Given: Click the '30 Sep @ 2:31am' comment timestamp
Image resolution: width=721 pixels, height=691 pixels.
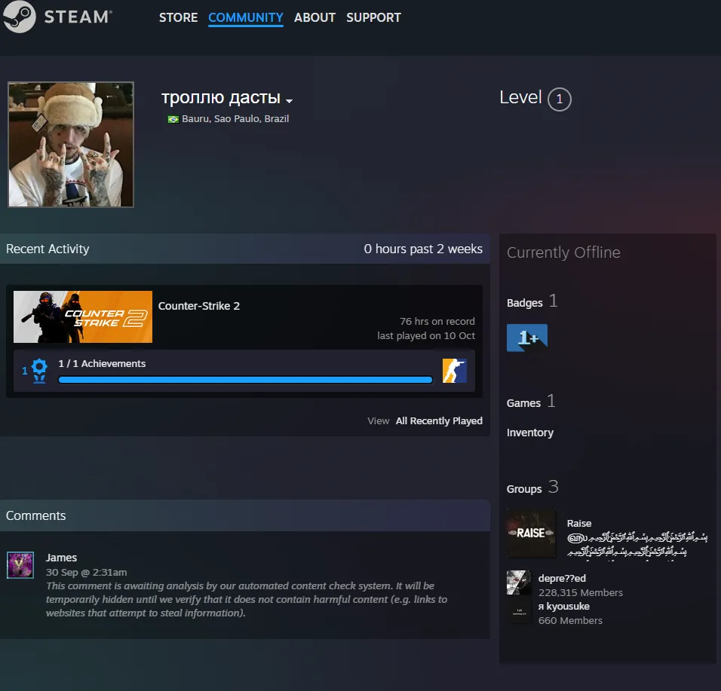Looking at the screenshot, I should (x=87, y=573).
